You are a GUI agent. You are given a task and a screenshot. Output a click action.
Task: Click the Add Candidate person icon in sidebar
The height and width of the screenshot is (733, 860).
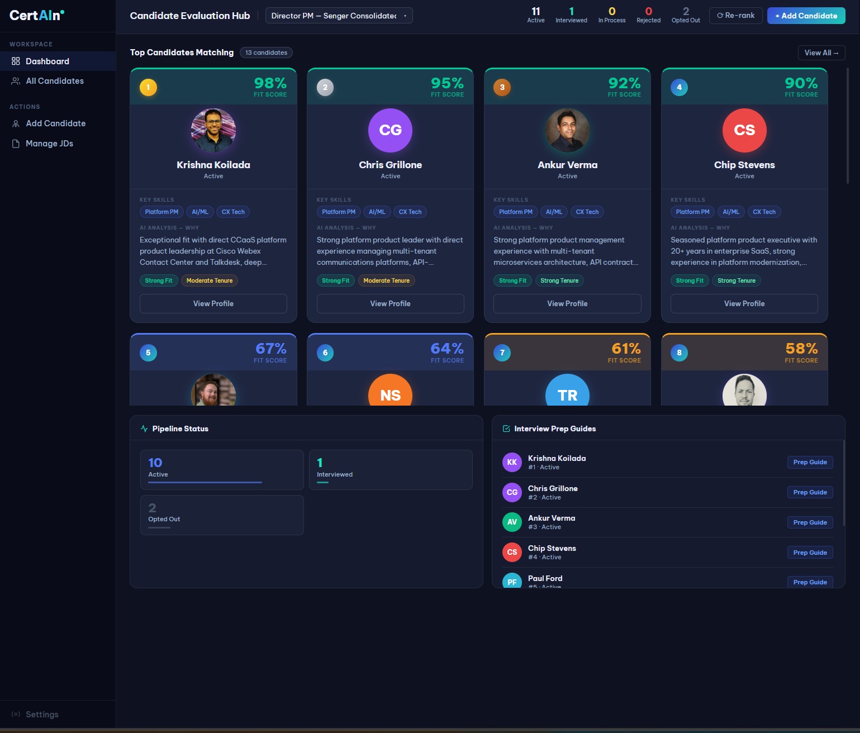tap(16, 123)
